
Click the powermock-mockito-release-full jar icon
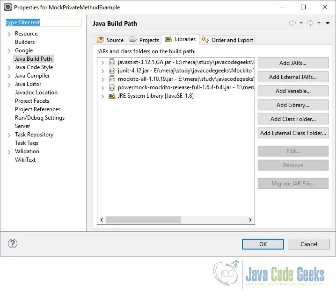click(x=112, y=87)
